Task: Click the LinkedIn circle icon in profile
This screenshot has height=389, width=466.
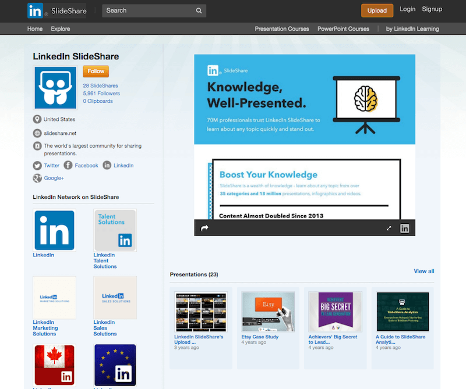Action: pos(107,165)
